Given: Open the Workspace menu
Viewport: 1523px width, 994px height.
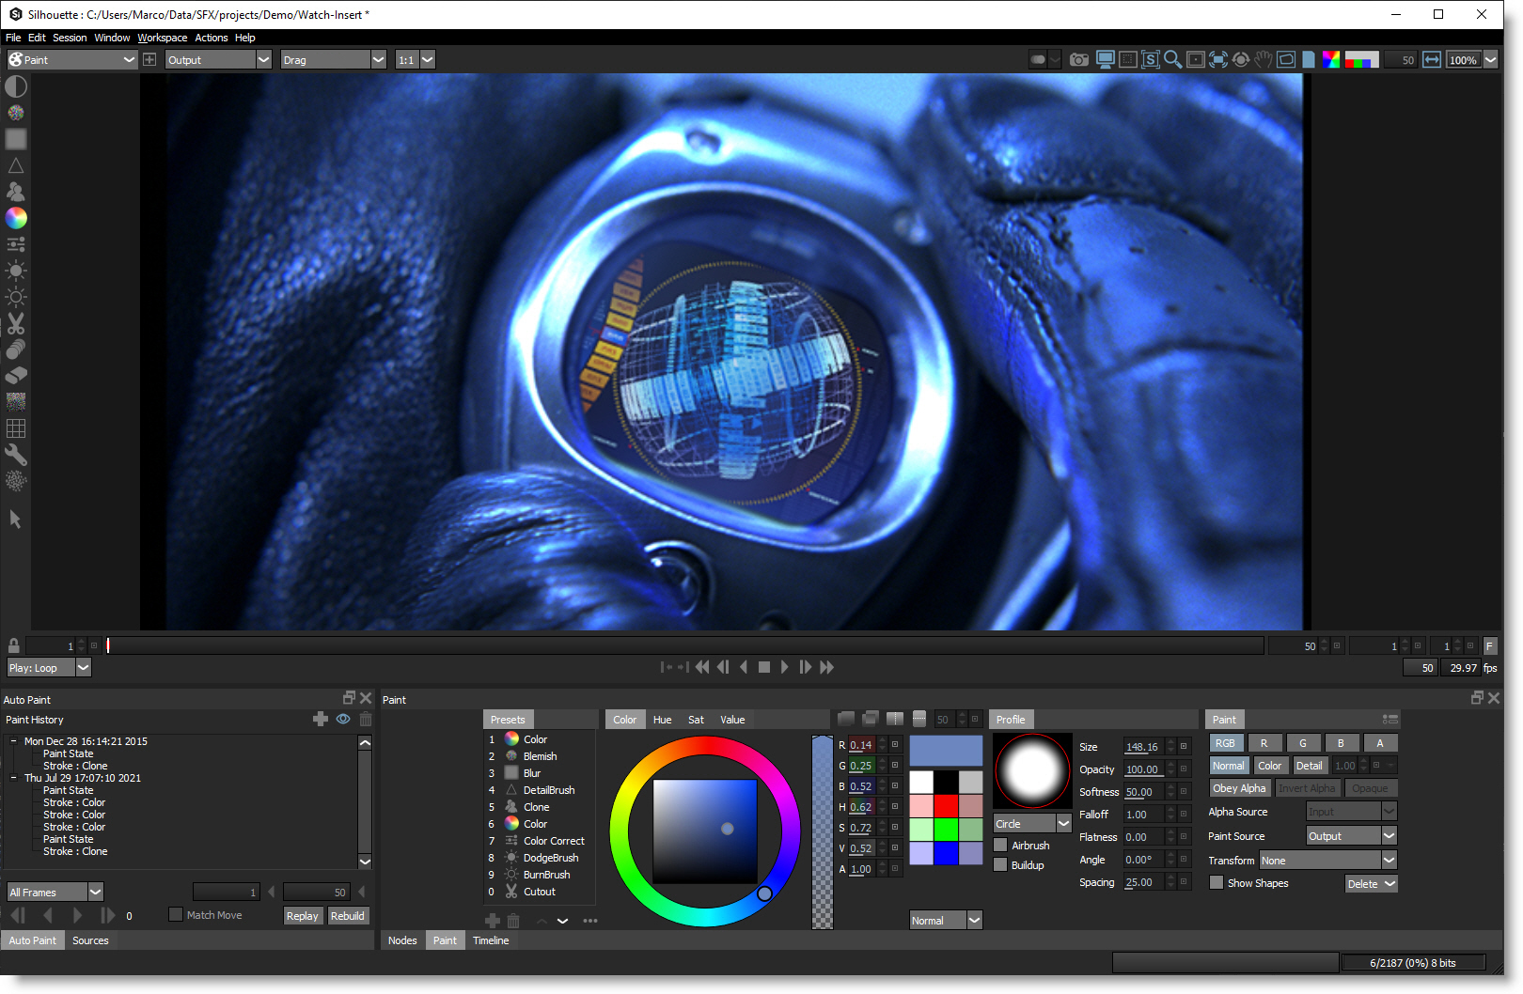Looking at the screenshot, I should pos(162,38).
